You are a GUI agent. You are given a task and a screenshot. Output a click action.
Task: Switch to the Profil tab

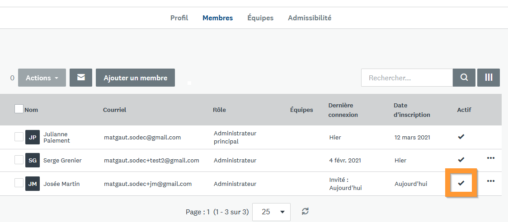[179, 18]
